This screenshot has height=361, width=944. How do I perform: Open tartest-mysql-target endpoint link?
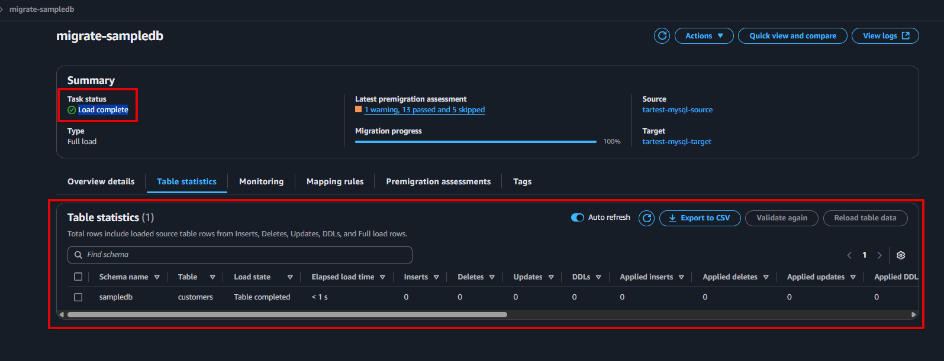(677, 142)
